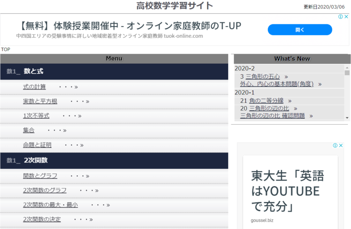Viewport: 351px width, 229px height.
Task: Select the 数1_ 数と式 section header
Action: tap(114, 71)
